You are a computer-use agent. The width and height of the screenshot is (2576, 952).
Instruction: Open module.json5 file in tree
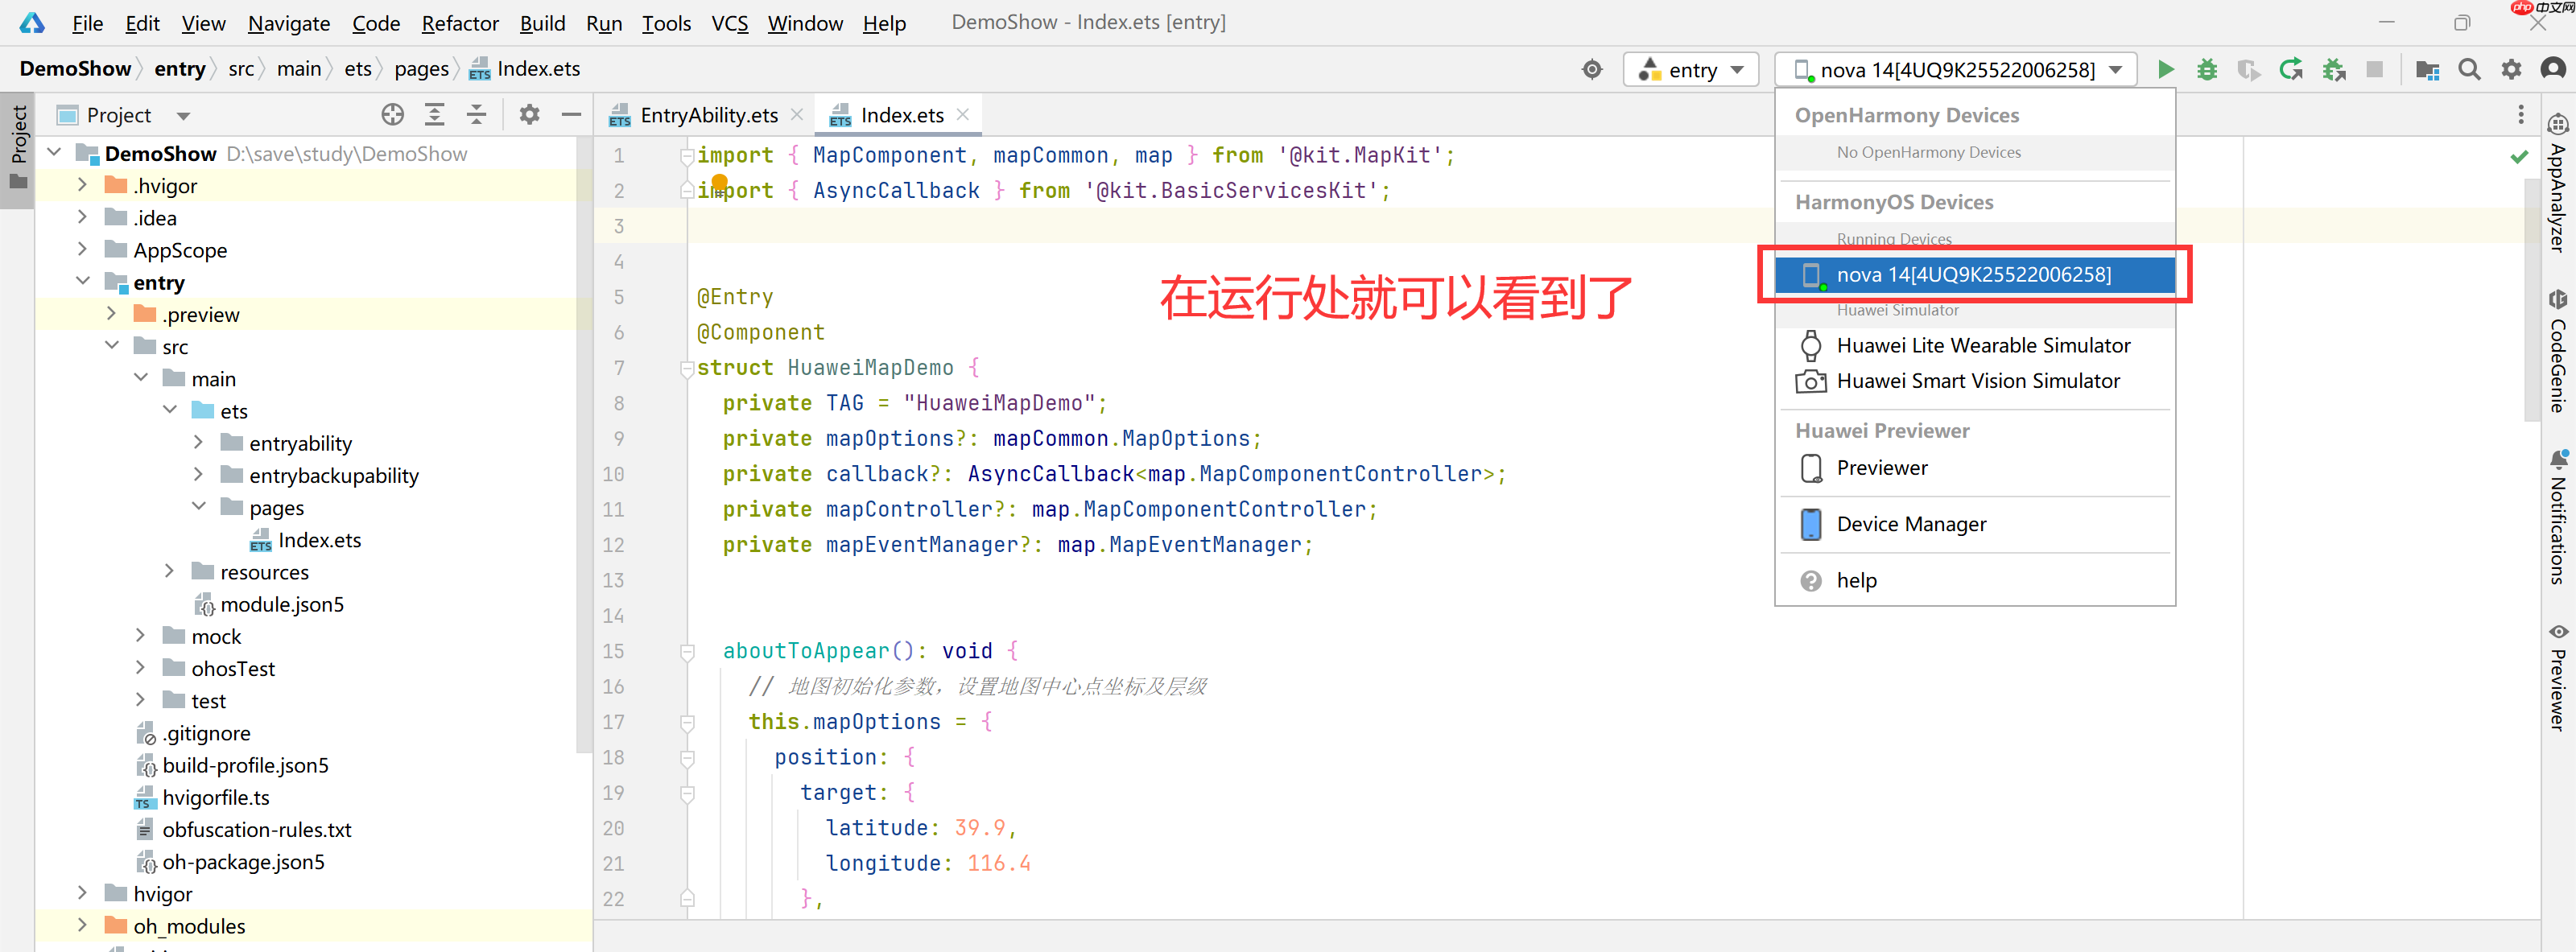pos(281,604)
